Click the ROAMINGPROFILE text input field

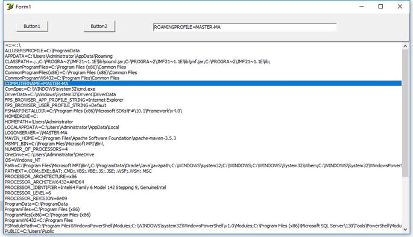click(244, 27)
